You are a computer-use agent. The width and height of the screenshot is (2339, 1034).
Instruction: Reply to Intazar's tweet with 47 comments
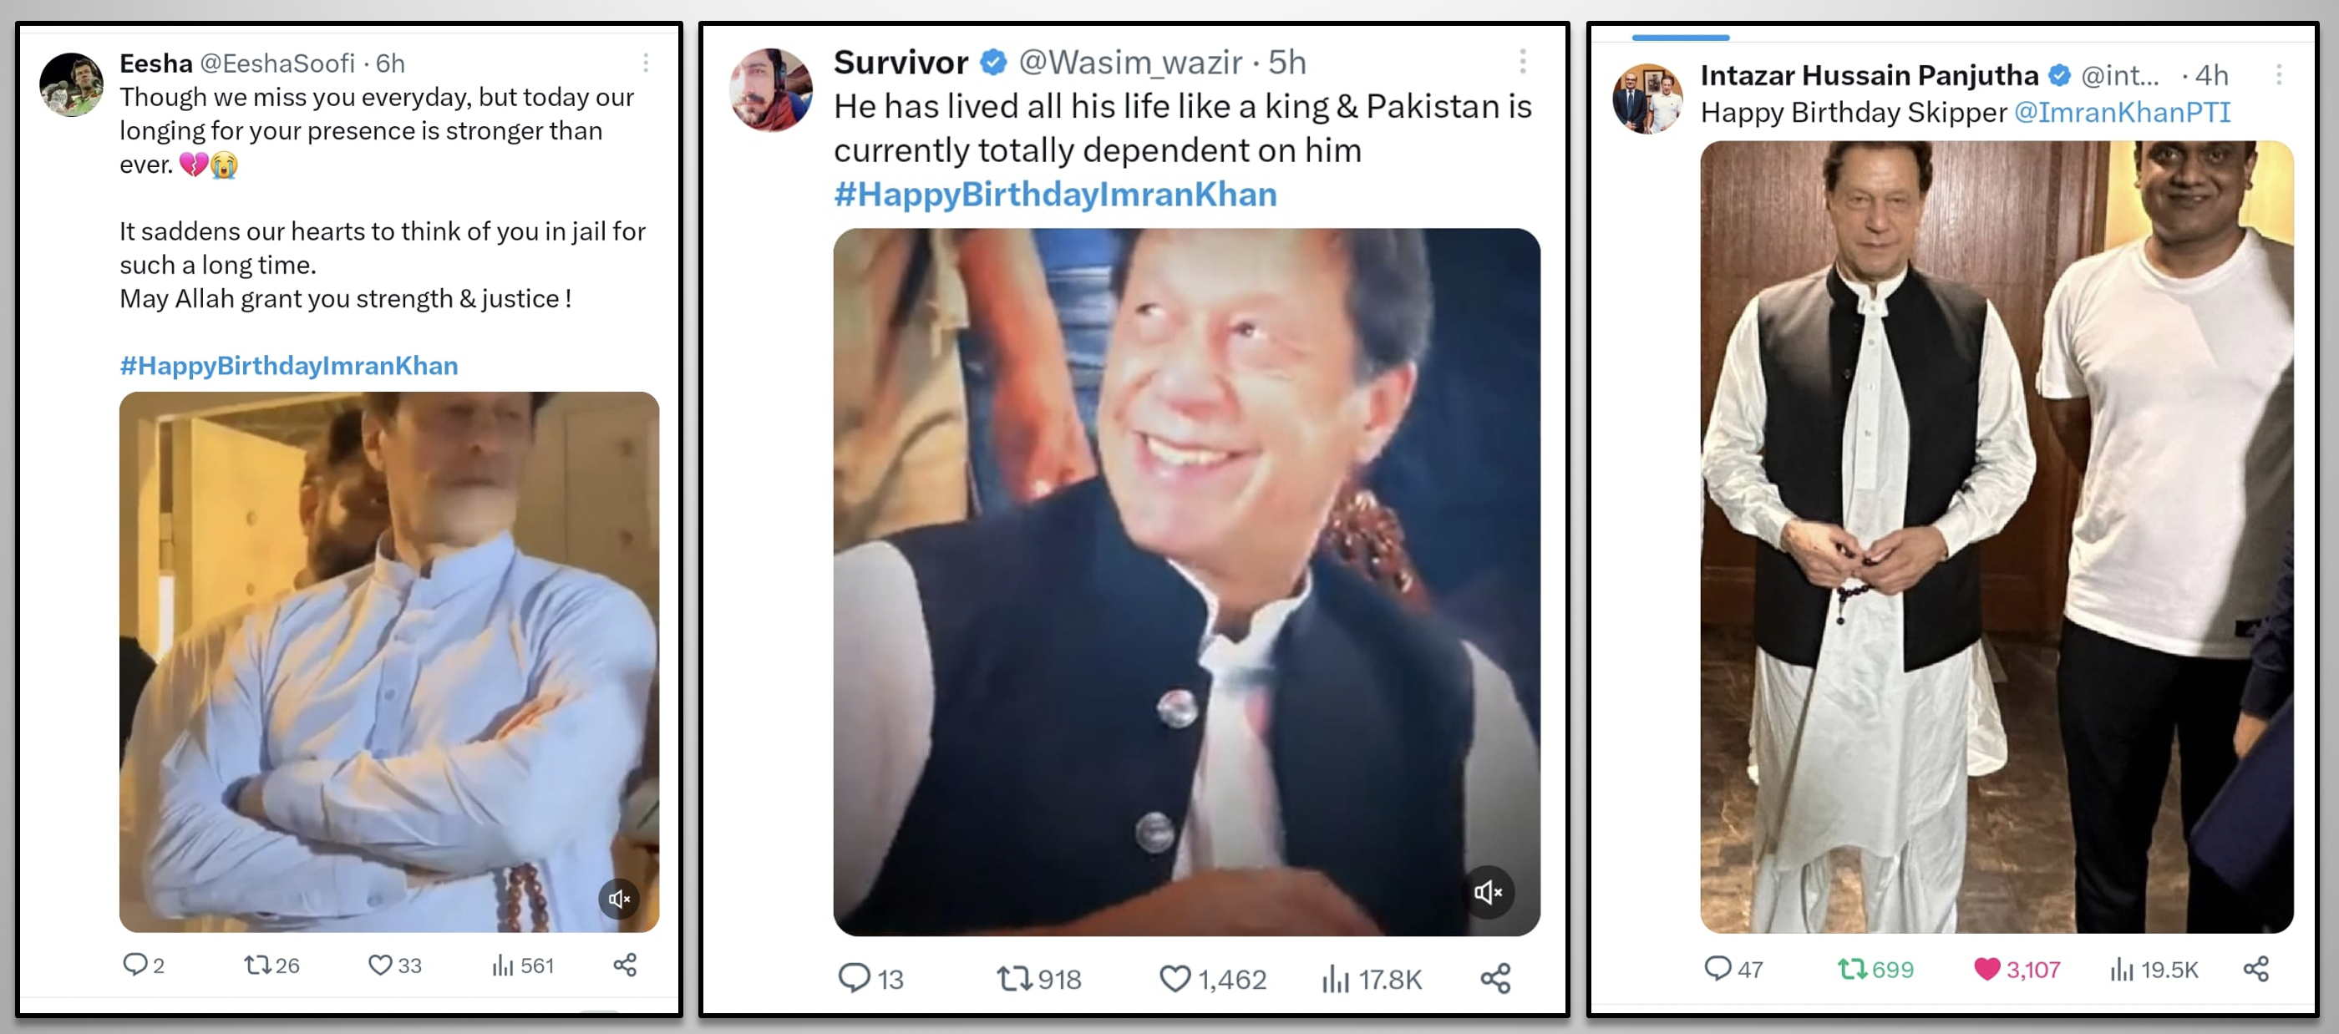[x=1717, y=968]
